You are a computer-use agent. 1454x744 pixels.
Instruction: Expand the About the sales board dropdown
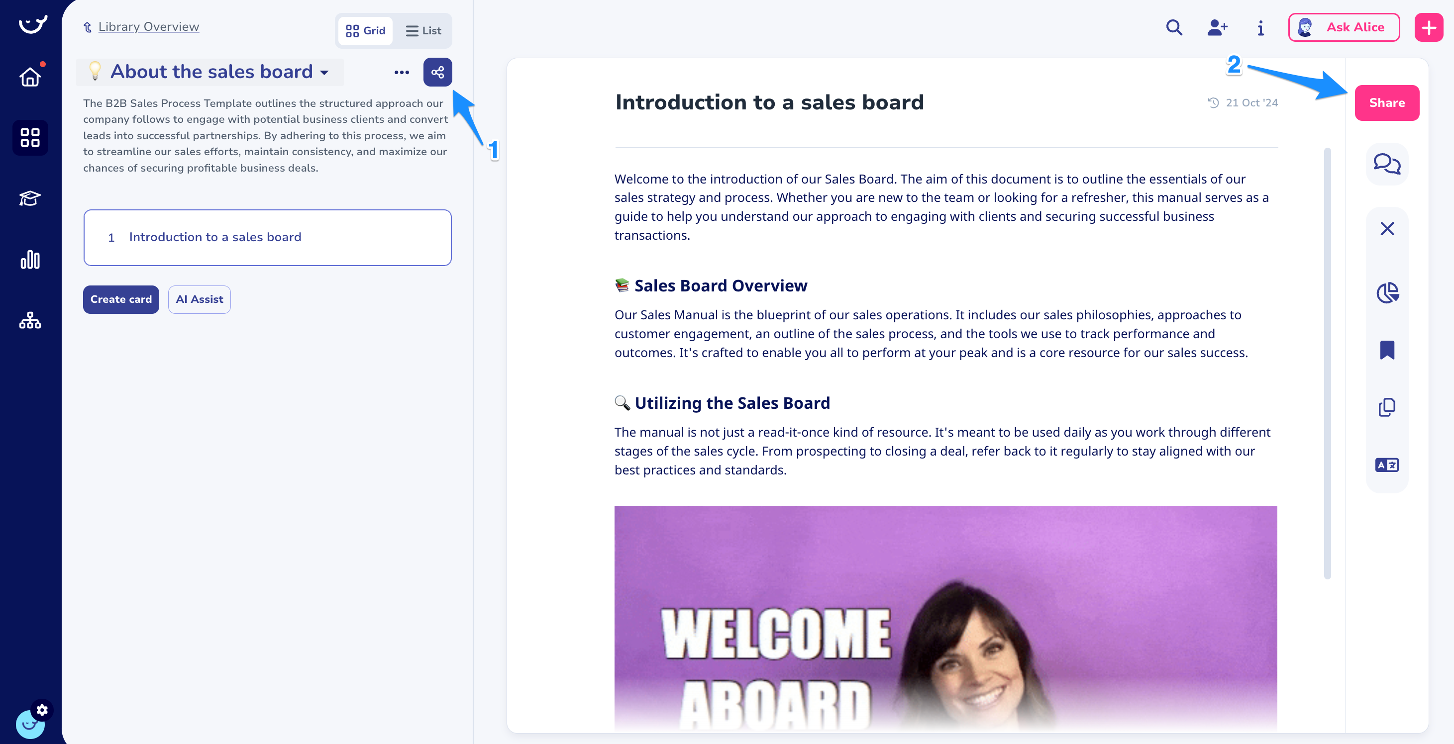(324, 72)
